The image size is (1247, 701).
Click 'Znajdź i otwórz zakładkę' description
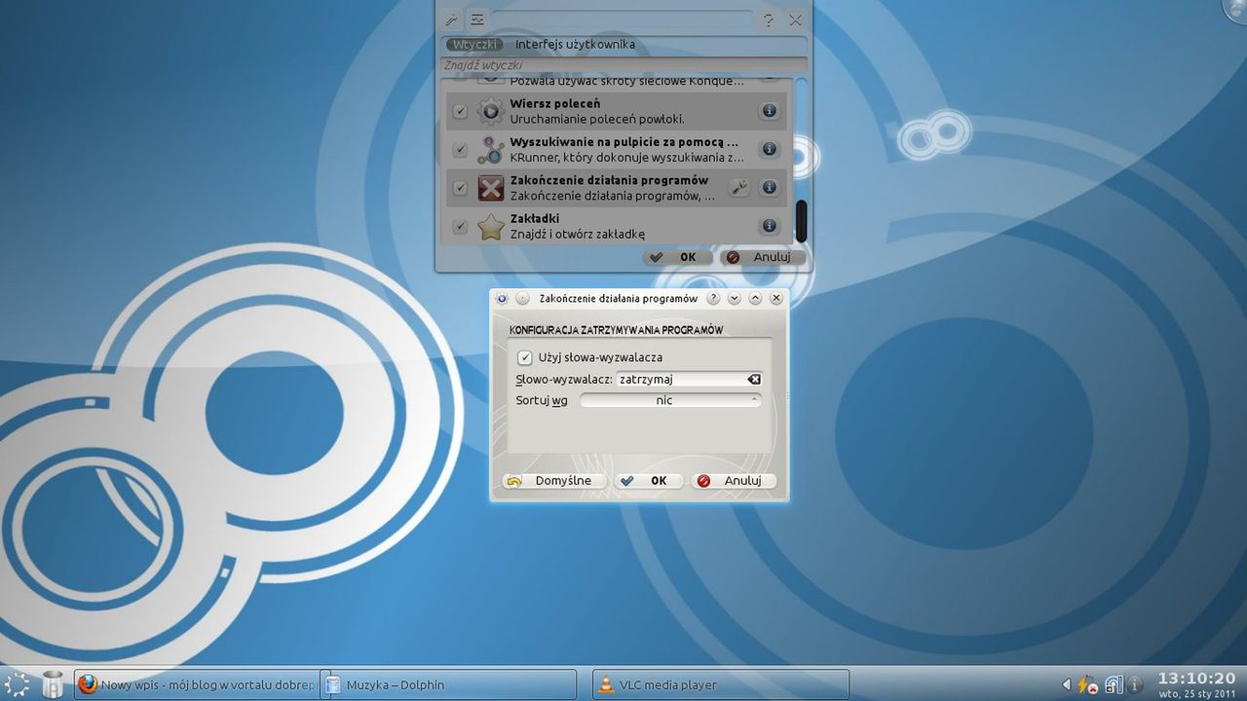pyautogui.click(x=578, y=234)
